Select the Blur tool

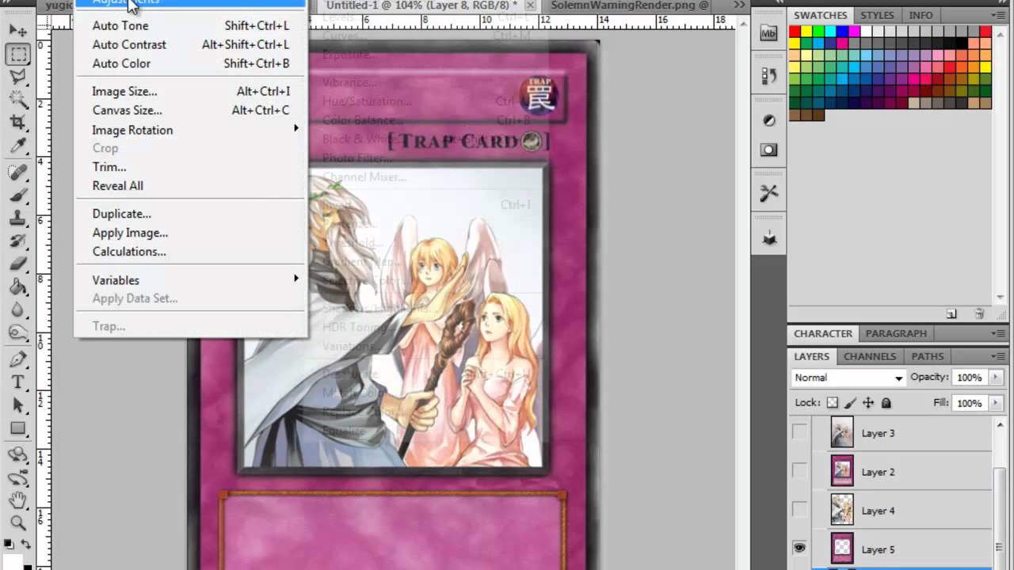coord(18,310)
